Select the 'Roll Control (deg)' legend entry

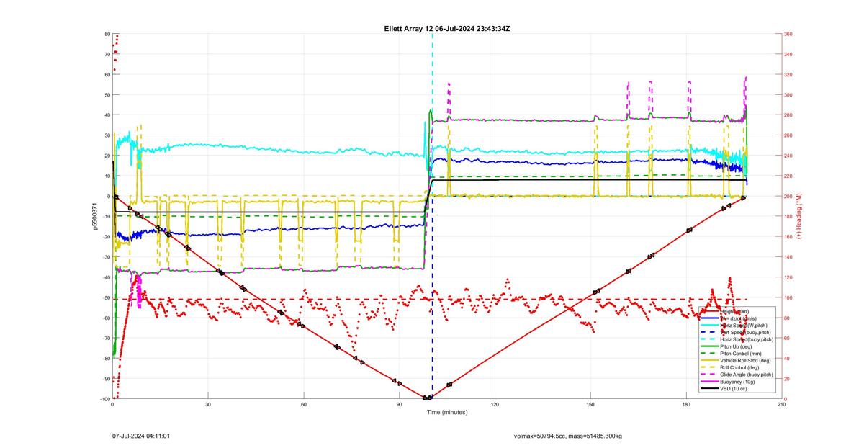click(739, 367)
